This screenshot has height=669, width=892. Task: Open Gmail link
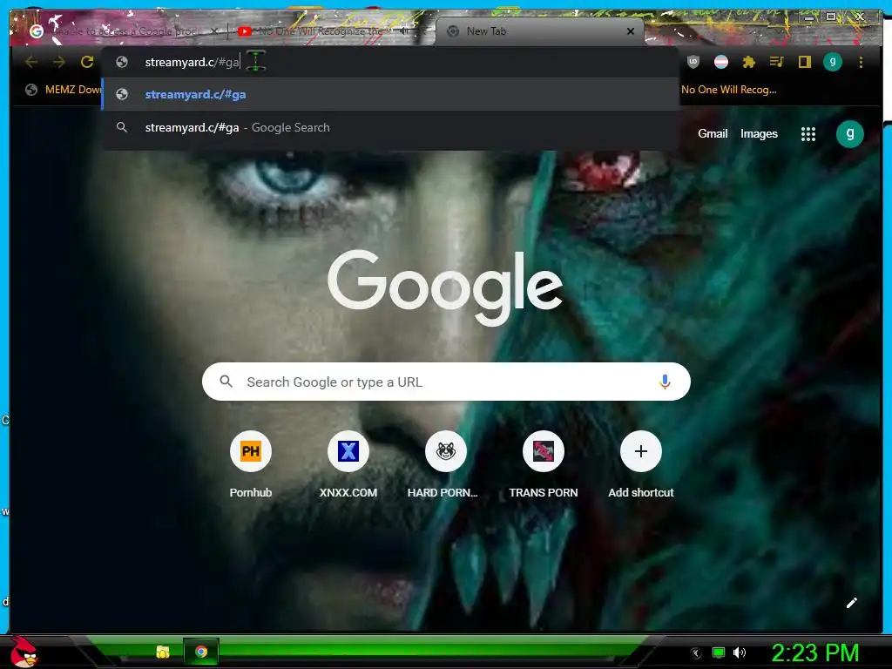coord(713,133)
